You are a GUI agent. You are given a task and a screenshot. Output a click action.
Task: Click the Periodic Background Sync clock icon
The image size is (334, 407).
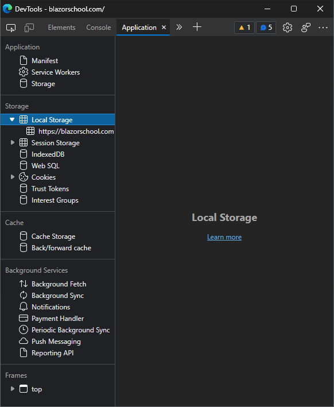[24, 330]
